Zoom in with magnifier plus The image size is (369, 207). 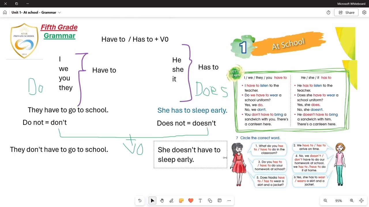tap(352, 201)
